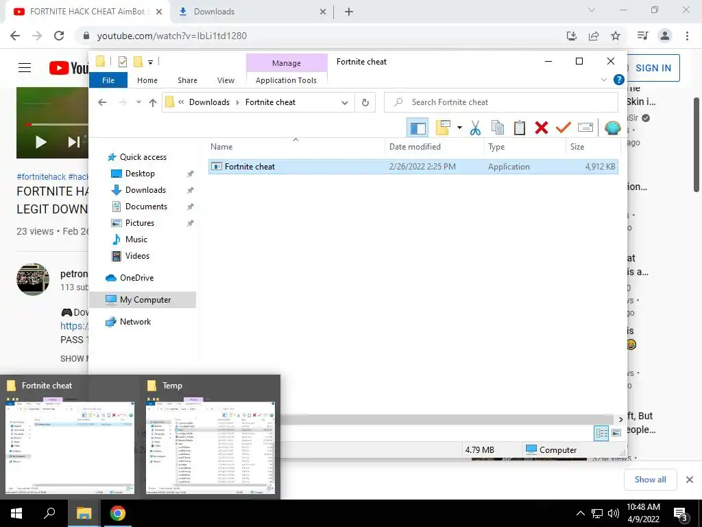Click the Cut scissors icon
Image resolution: width=702 pixels, height=527 pixels.
point(476,128)
